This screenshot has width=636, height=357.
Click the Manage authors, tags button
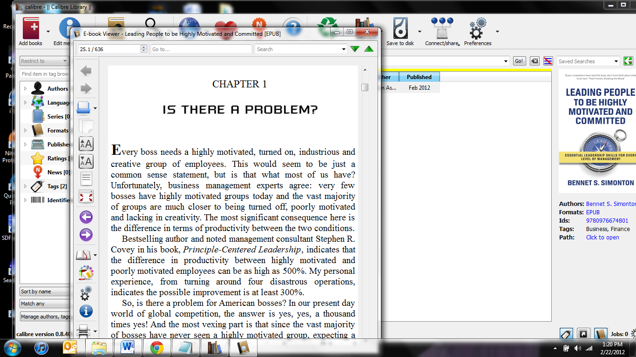point(45,317)
